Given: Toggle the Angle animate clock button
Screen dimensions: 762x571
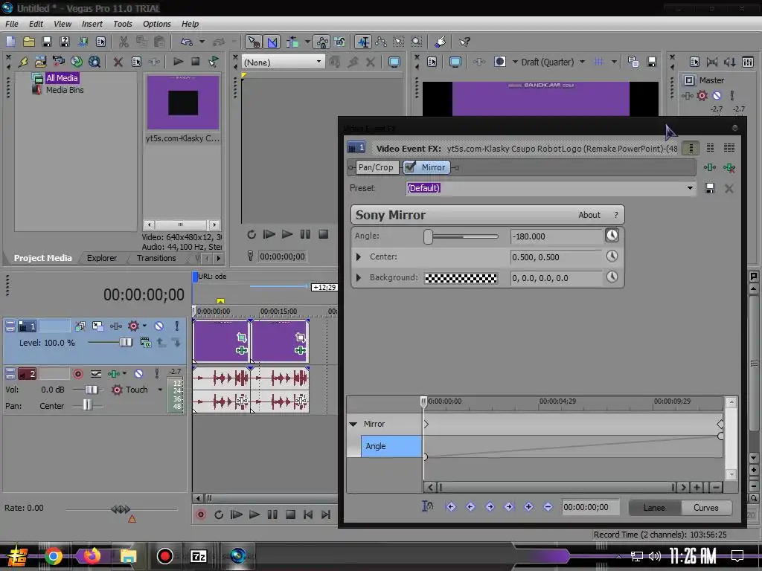Looking at the screenshot, I should pos(612,236).
